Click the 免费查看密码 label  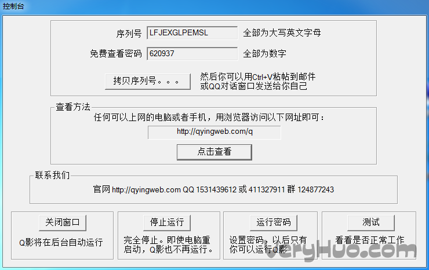(x=116, y=54)
